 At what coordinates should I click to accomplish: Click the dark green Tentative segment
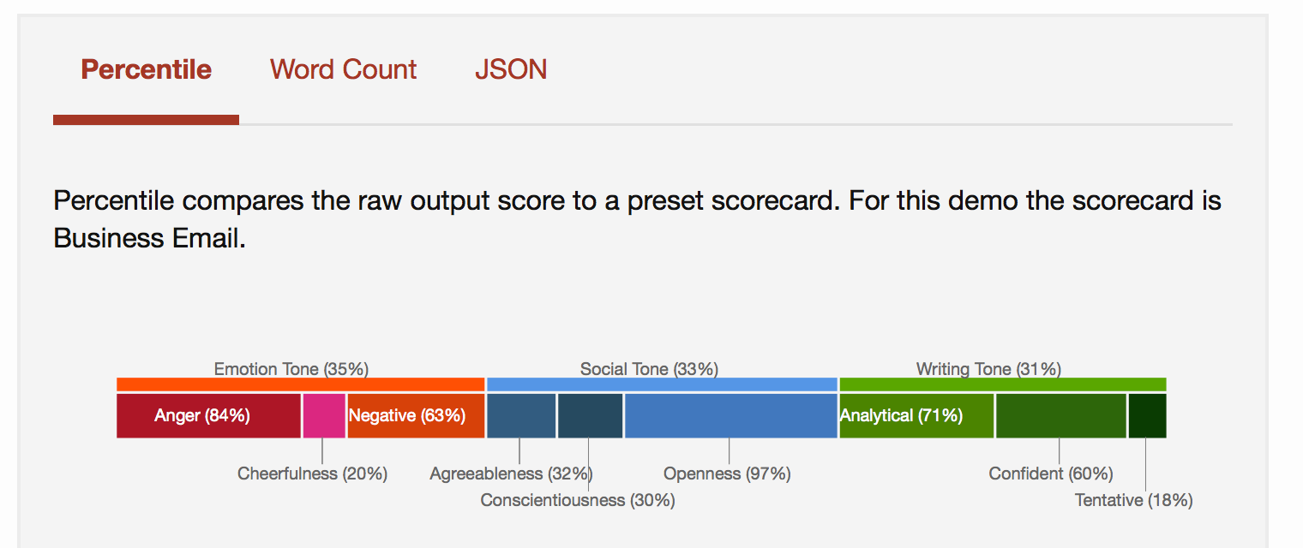1147,416
